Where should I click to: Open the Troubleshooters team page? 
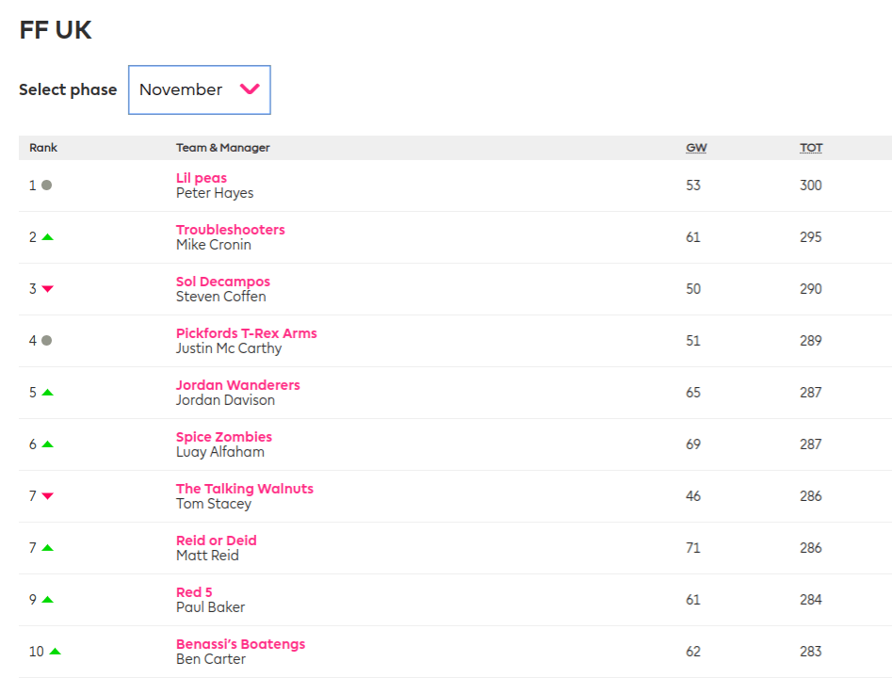[230, 230]
